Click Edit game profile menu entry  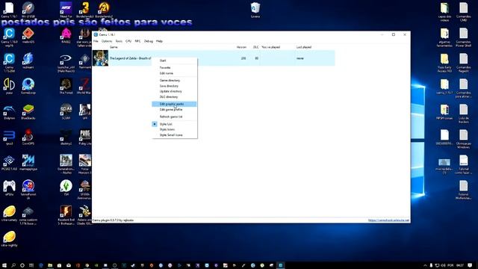(174, 110)
